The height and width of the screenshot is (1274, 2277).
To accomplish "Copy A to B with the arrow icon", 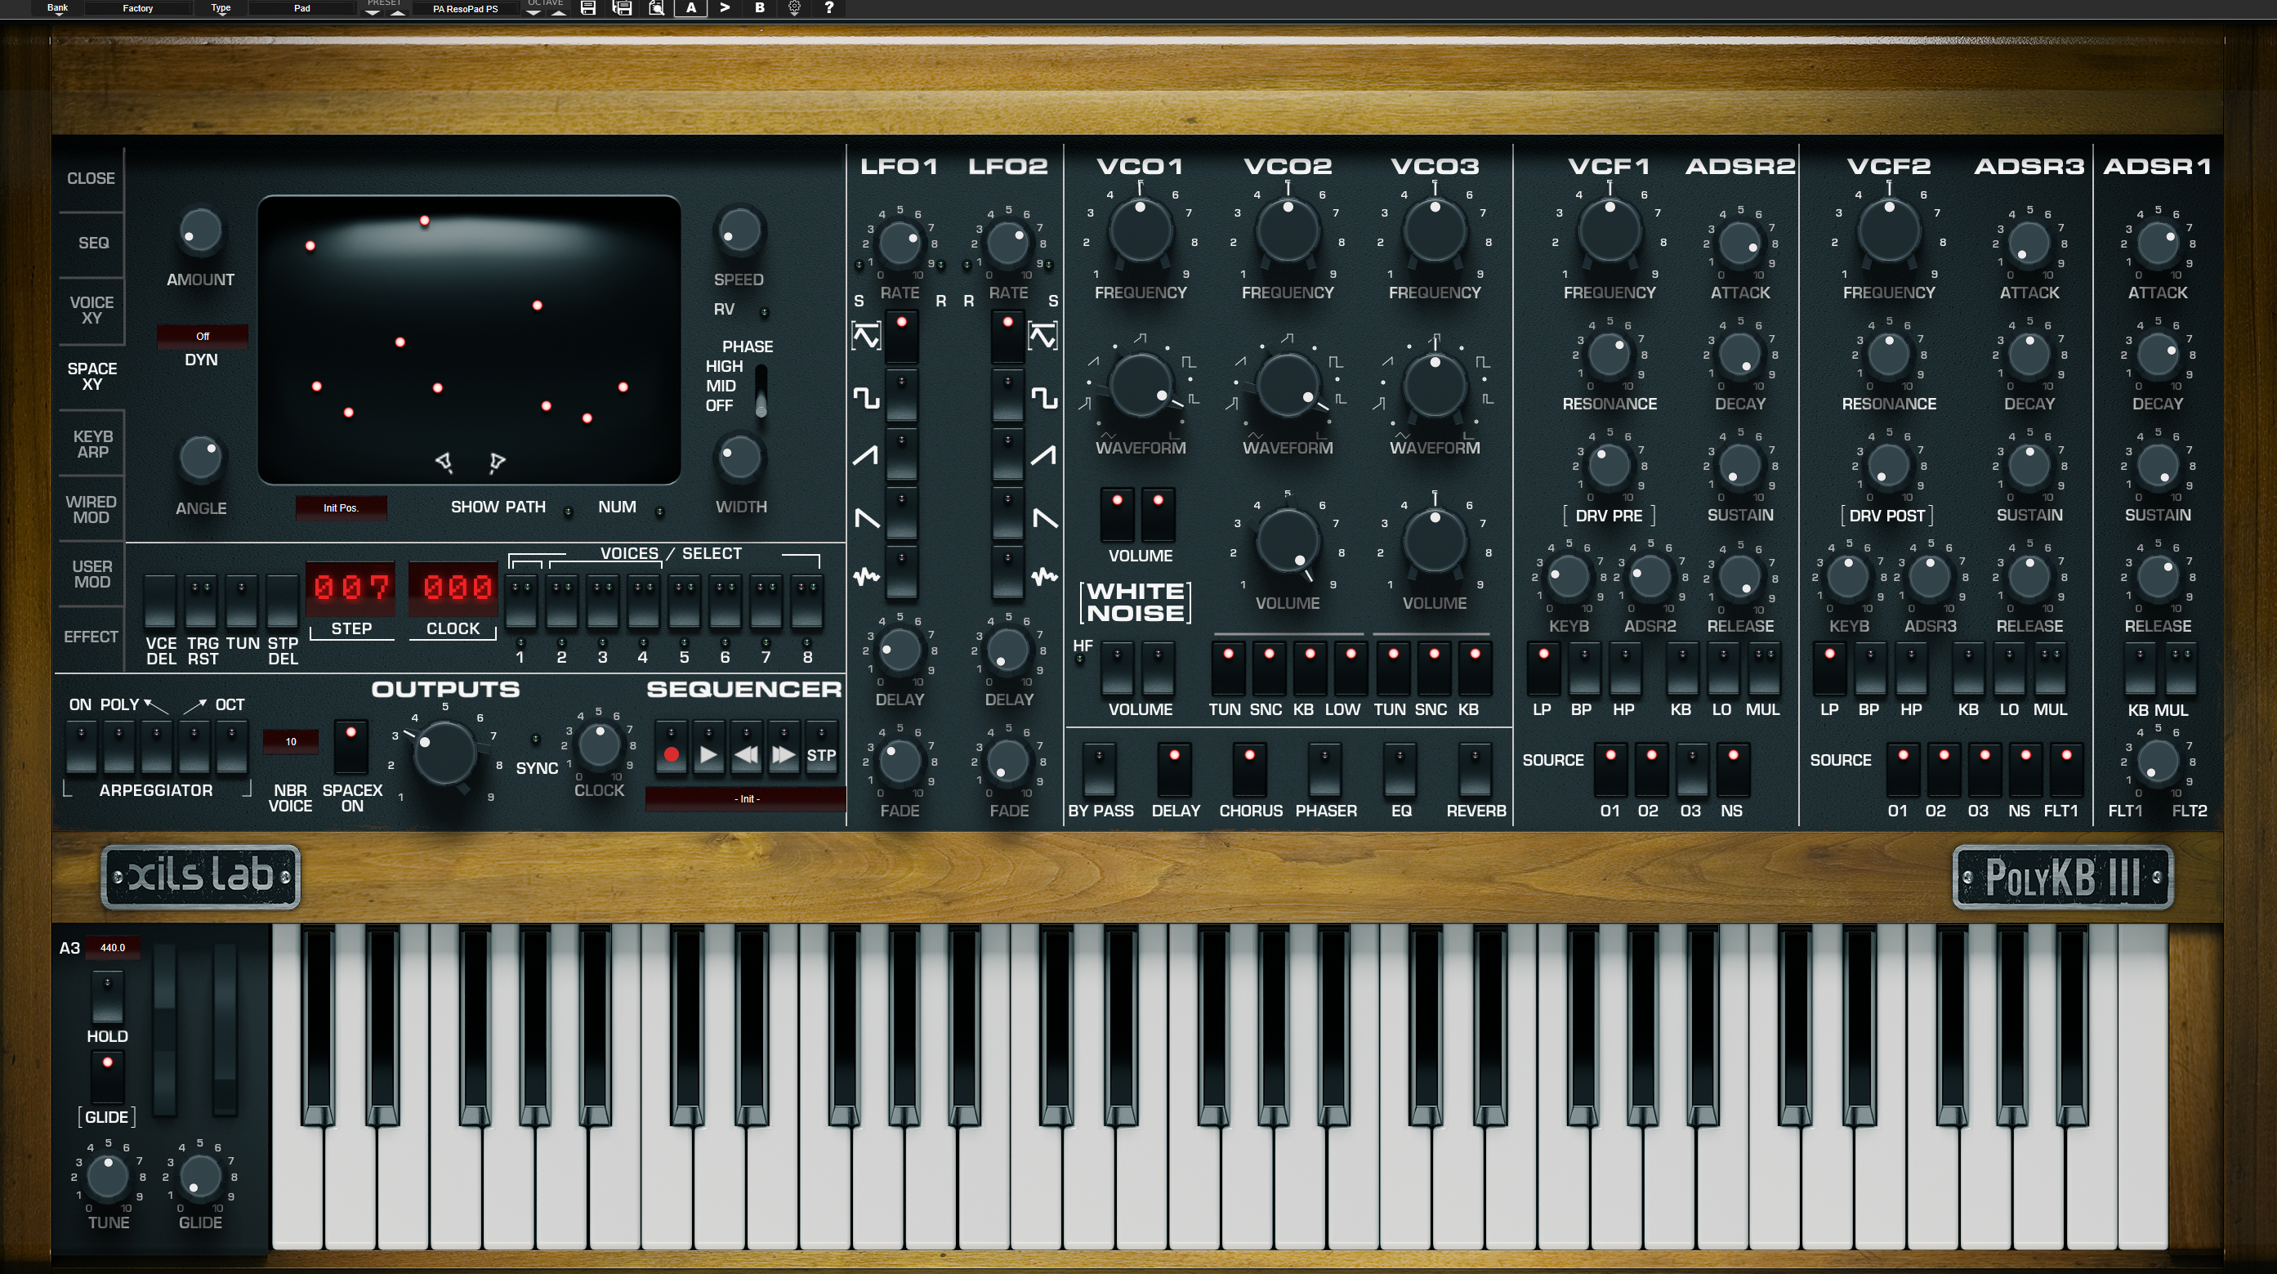I will (x=725, y=8).
